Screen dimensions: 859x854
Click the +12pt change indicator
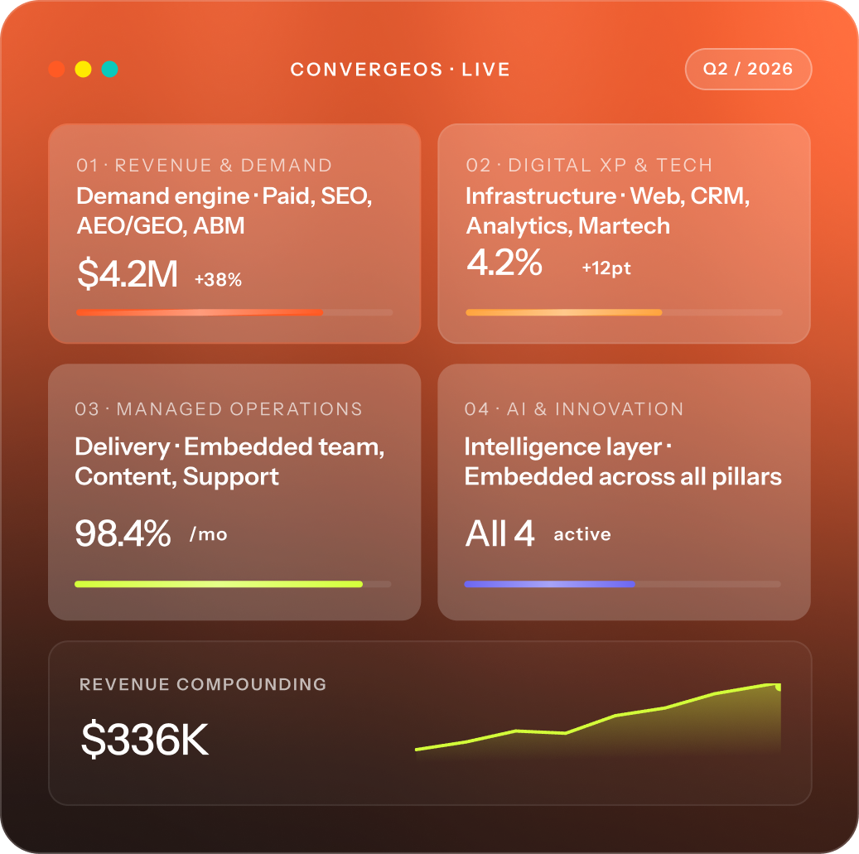[606, 268]
